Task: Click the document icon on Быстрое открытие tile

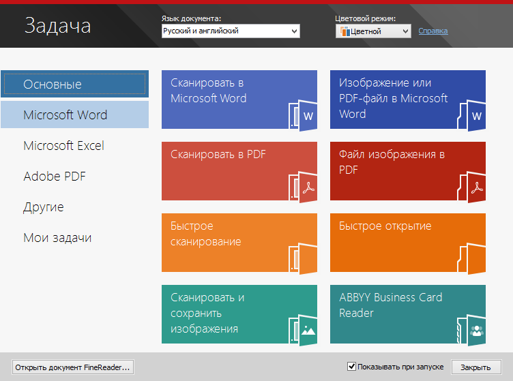Action: click(x=471, y=258)
